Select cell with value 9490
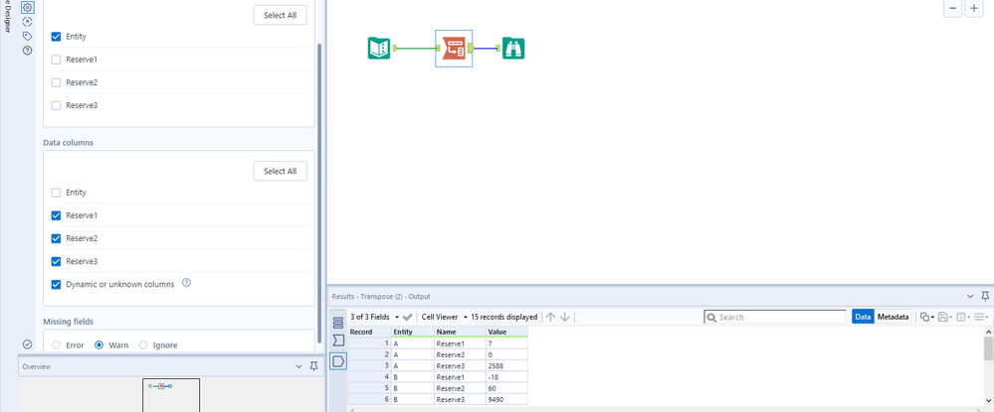Screen dimensions: 994x412 pyautogui.click(x=506, y=399)
